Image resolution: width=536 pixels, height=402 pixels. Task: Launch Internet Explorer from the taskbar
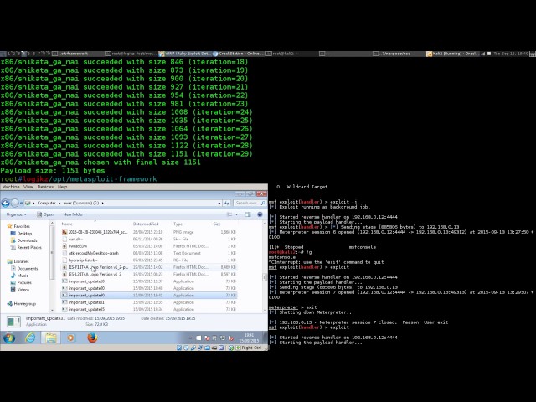point(30,338)
